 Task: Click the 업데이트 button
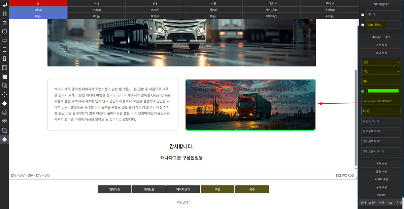point(114,189)
